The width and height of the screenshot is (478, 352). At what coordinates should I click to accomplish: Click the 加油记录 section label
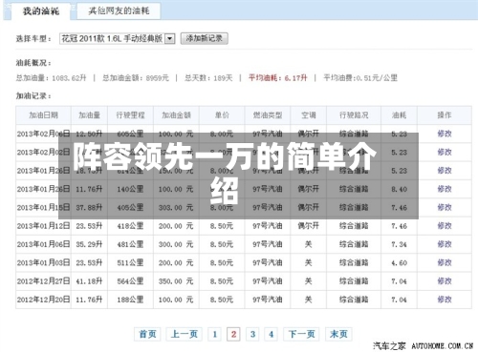pos(33,95)
